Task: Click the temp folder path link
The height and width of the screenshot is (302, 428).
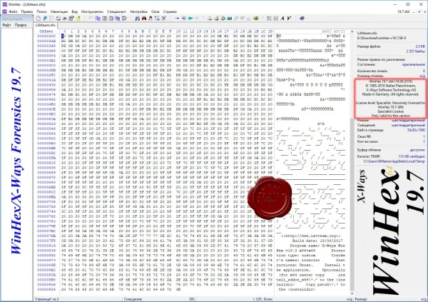Action: [x=394, y=161]
